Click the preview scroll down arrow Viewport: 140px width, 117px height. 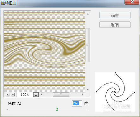coord(88,89)
